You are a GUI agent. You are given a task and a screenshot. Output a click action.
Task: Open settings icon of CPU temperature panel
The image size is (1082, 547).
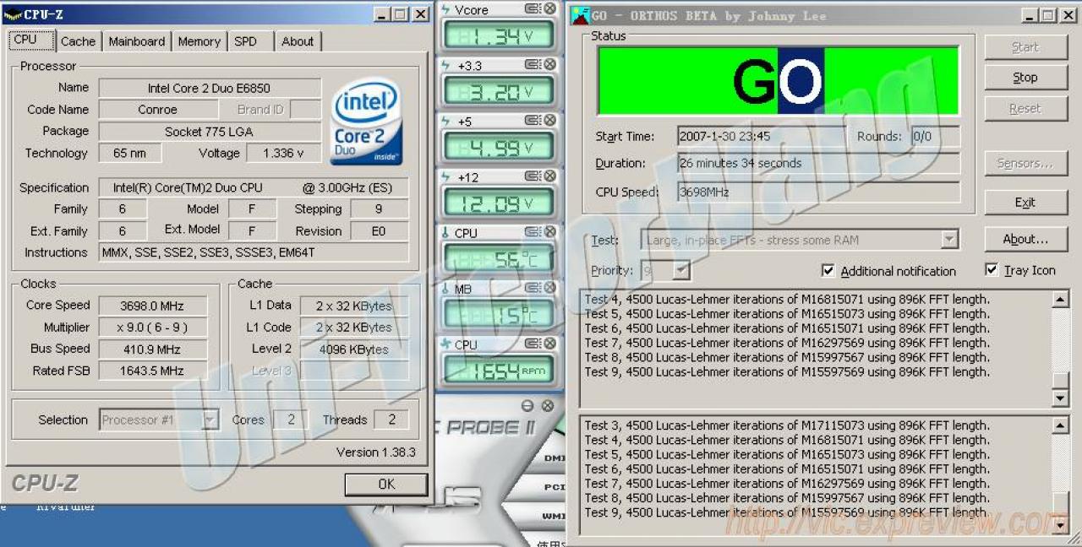click(533, 232)
